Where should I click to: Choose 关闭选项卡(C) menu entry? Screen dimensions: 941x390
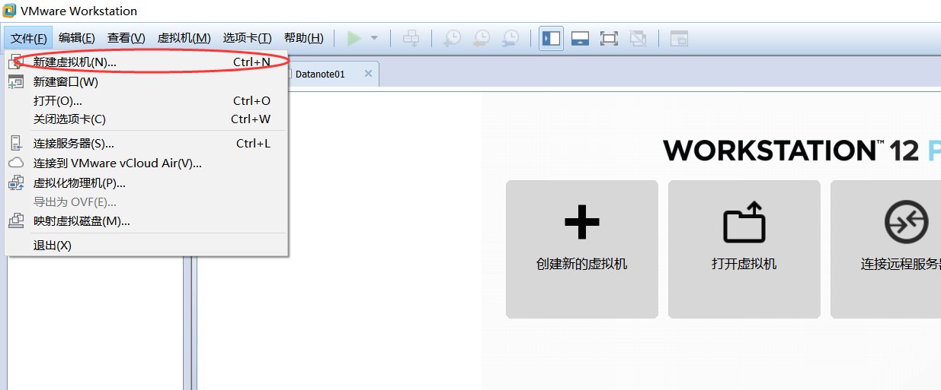pos(146,119)
